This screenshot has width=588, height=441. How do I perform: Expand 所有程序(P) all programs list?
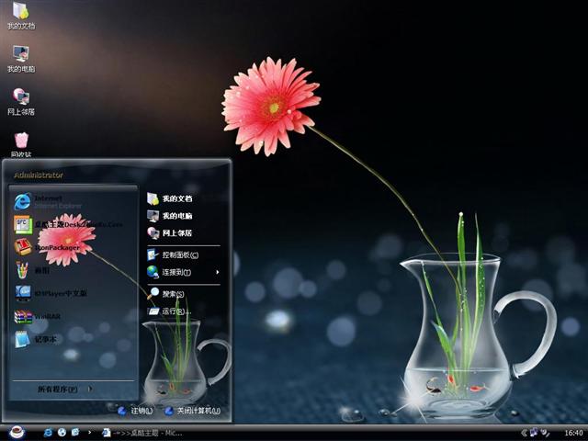tap(65, 390)
